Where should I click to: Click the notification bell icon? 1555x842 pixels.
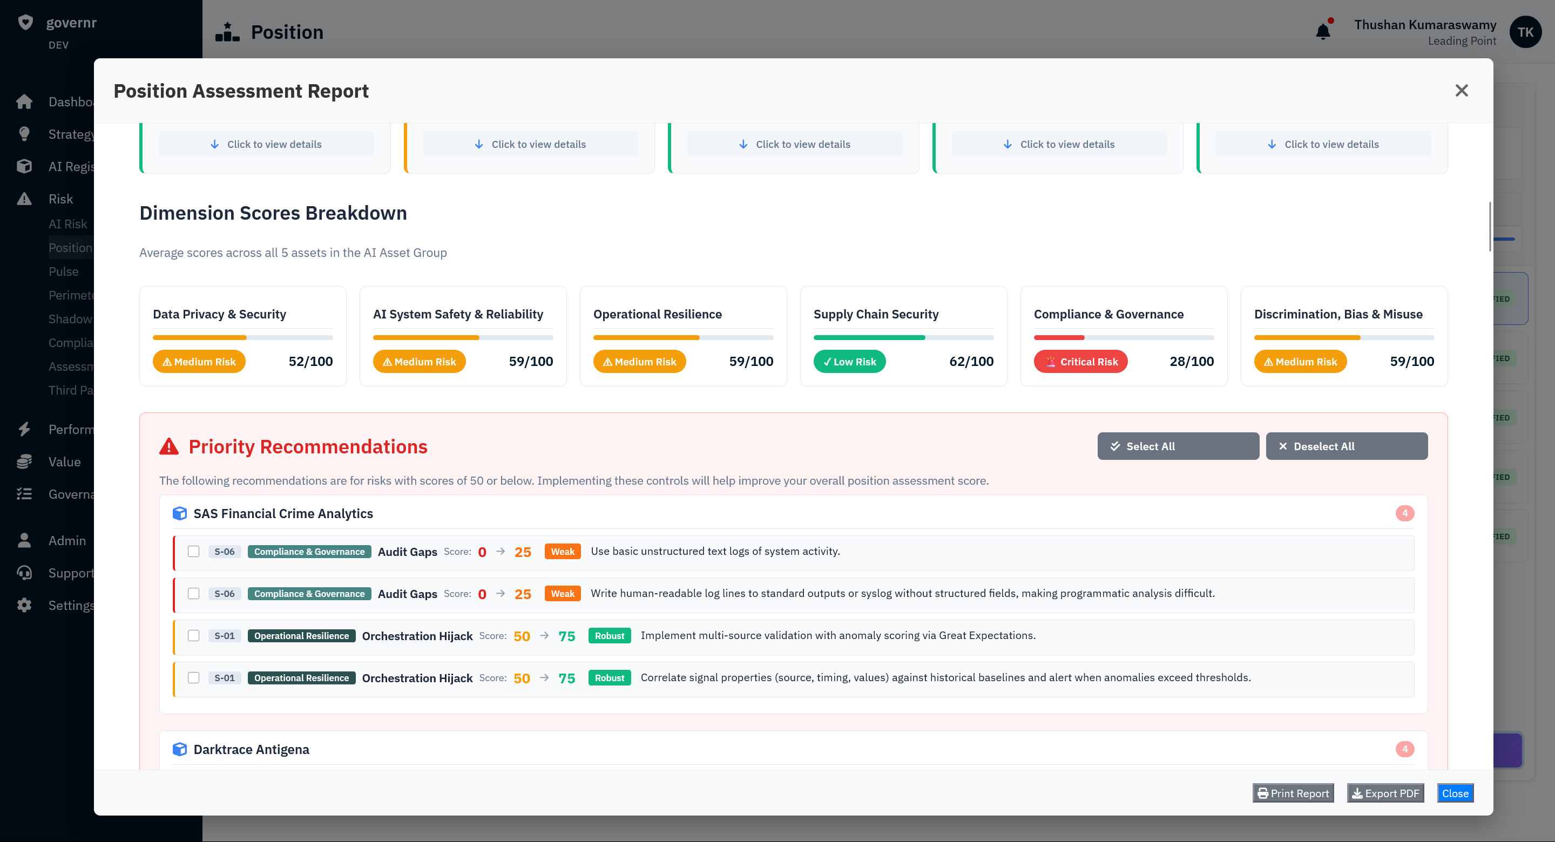point(1323,30)
